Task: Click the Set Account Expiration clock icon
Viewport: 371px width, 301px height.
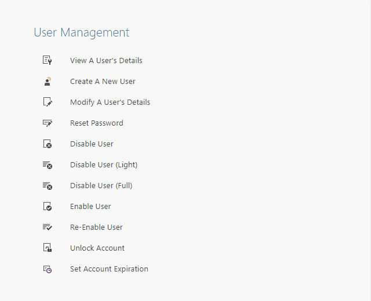Action: coord(48,269)
